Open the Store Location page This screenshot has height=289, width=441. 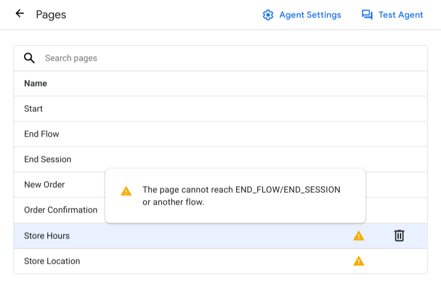52,261
